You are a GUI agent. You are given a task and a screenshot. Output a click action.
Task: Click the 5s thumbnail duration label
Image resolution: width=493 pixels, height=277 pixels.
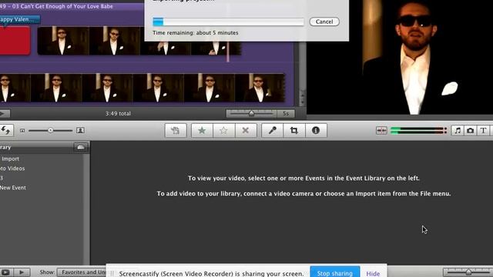[x=286, y=113]
